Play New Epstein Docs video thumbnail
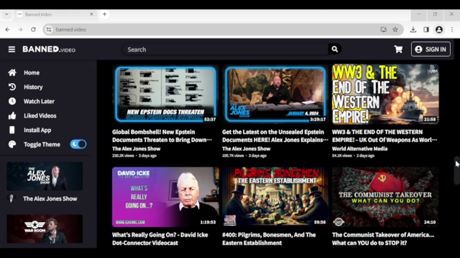The image size is (460, 258). 166,94
